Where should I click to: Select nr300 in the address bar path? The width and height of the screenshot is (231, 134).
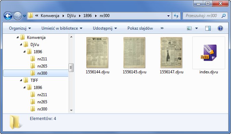[x=105, y=16]
